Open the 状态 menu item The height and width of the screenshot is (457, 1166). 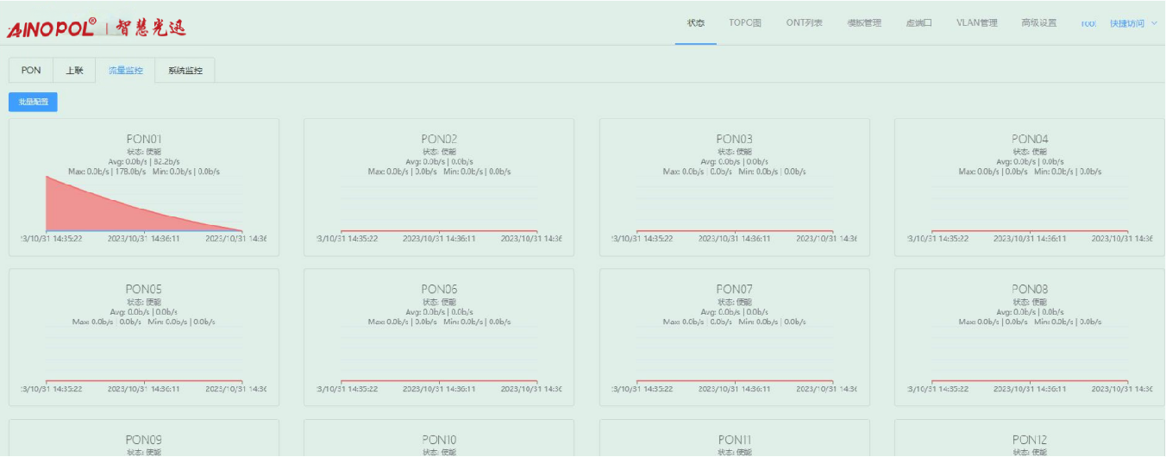695,23
